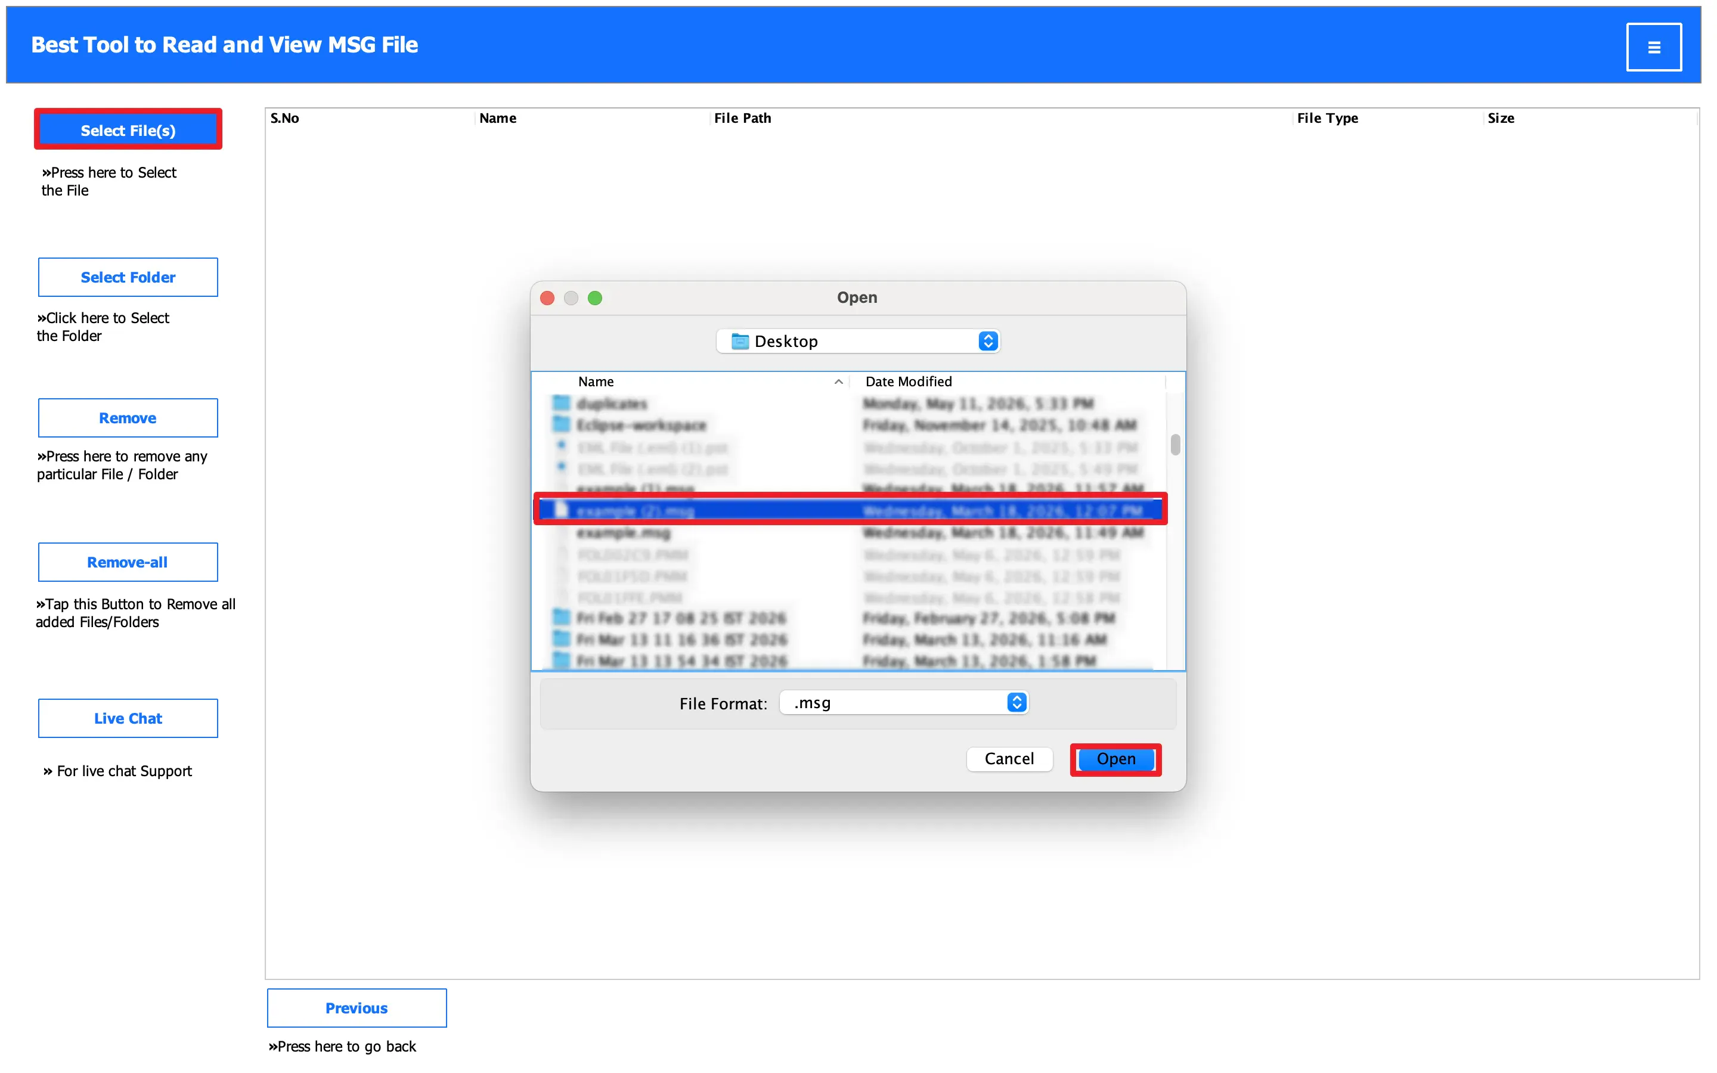
Task: Toggle the Name column sort arrow
Action: pyautogui.click(x=839, y=382)
